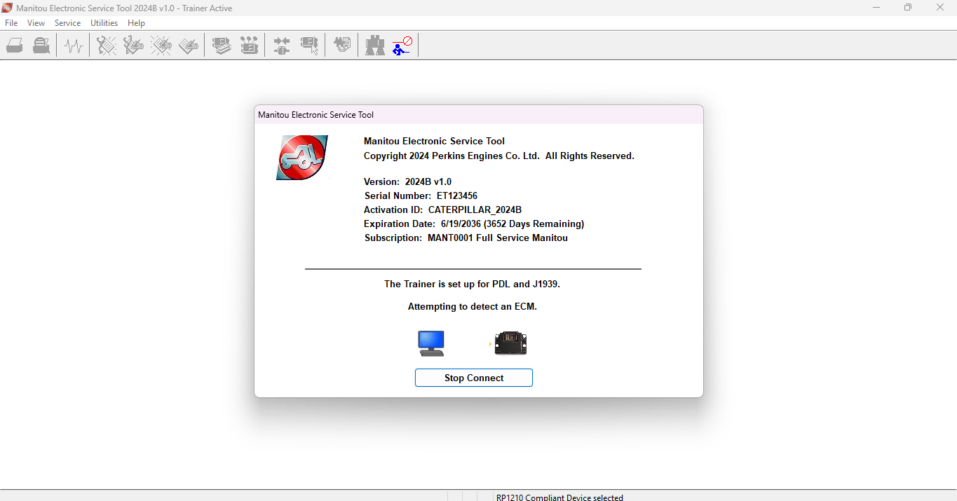Open Logged Event Codes toolbar icon
This screenshot has height=501, width=957.
189,46
